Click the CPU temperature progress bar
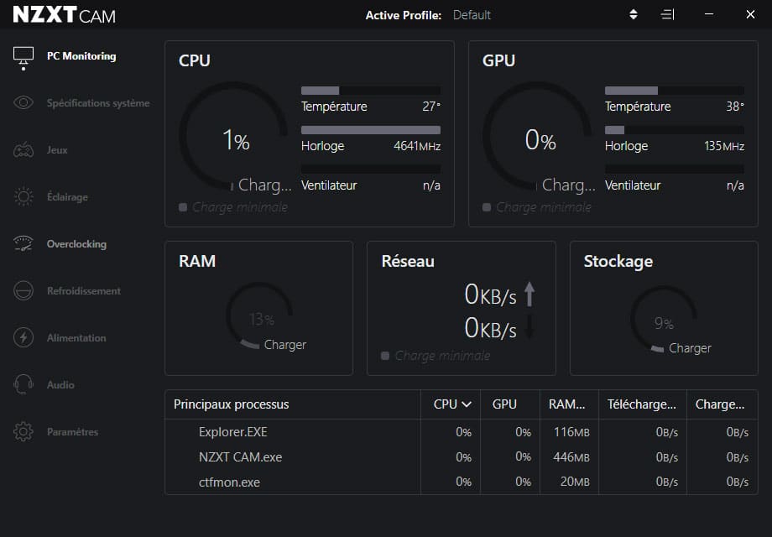772x537 pixels. pos(371,91)
